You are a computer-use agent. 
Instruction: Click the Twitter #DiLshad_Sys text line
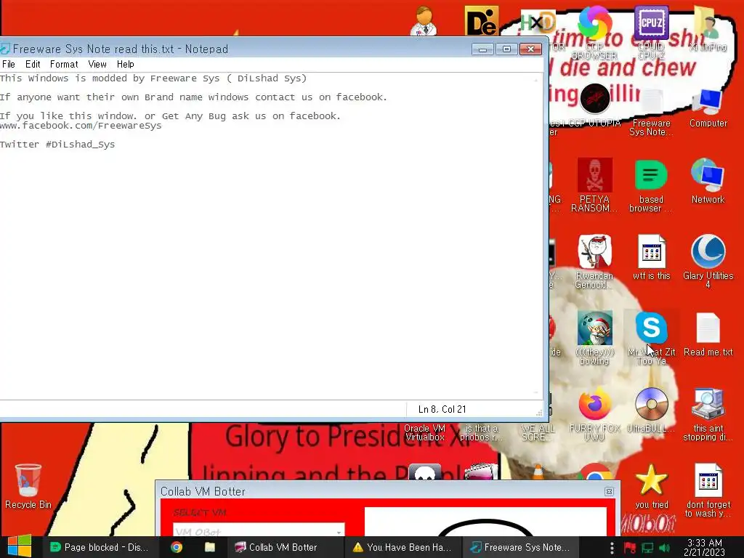[57, 145]
